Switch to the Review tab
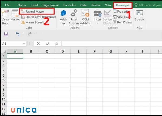The image size is (162, 116). pyautogui.click(x=96, y=5)
